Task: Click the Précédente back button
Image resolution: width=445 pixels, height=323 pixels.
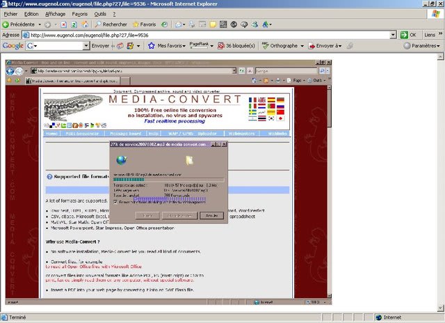Action: click(x=19, y=24)
